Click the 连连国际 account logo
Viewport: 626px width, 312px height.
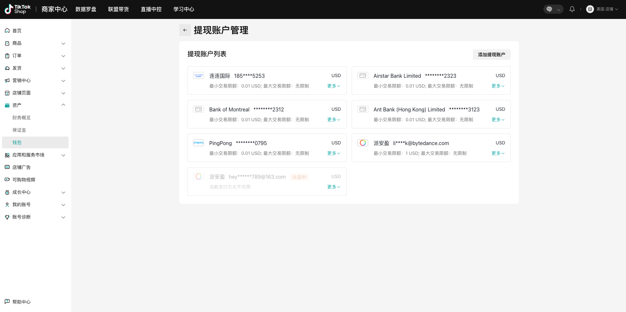(x=199, y=75)
